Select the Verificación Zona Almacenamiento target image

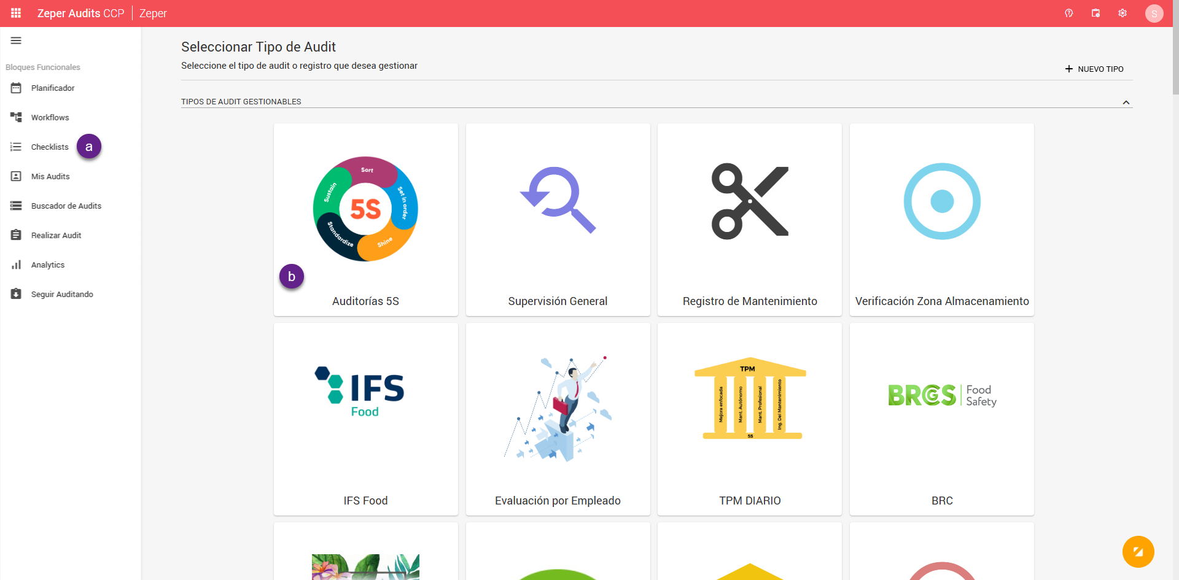(x=942, y=201)
